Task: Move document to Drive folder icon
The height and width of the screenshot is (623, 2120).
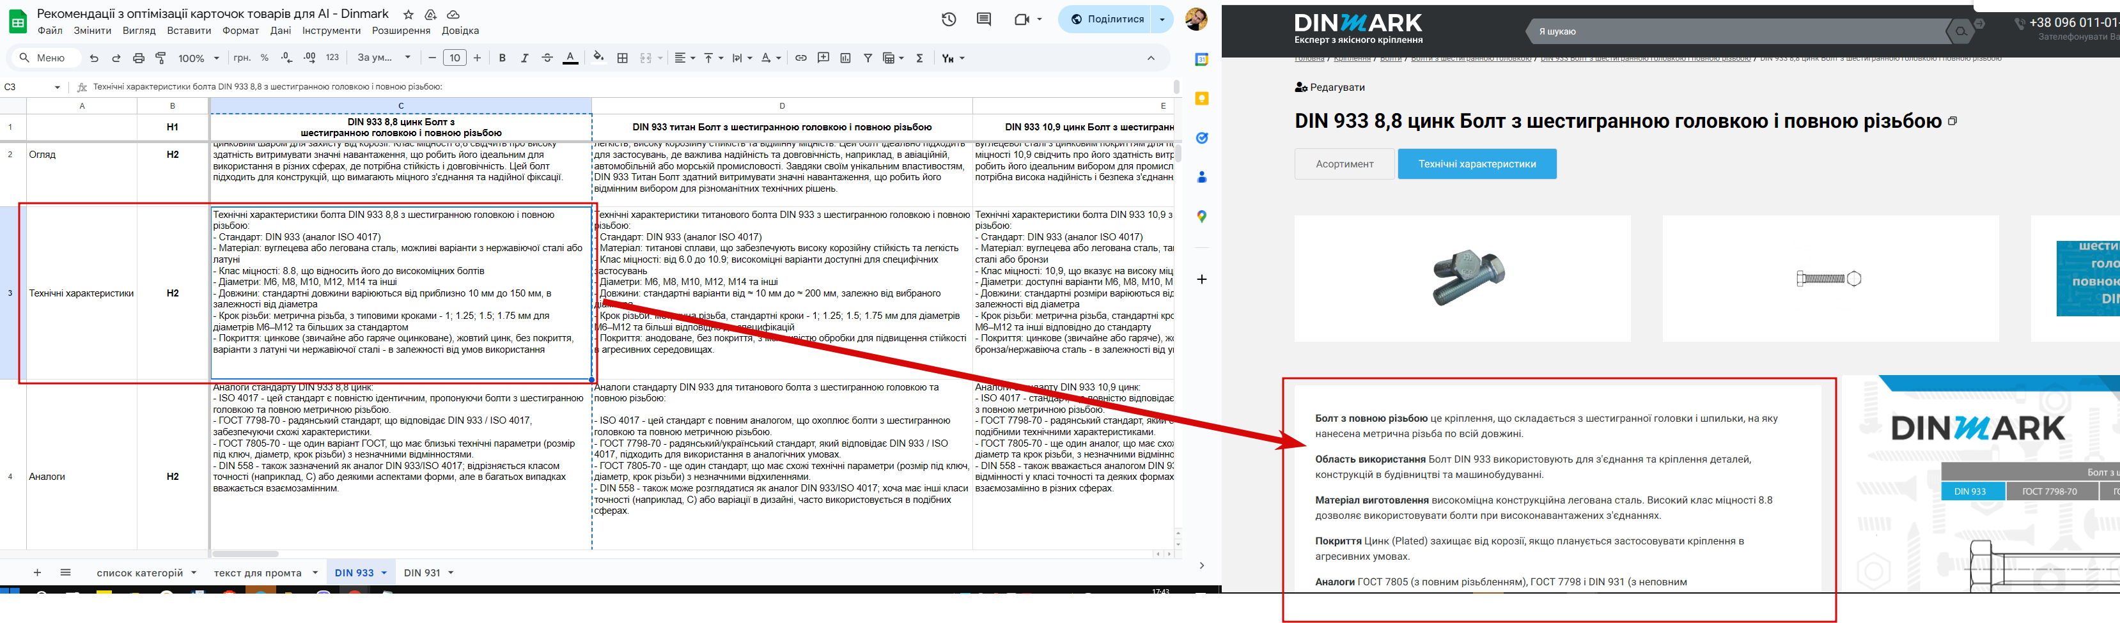Action: (430, 15)
